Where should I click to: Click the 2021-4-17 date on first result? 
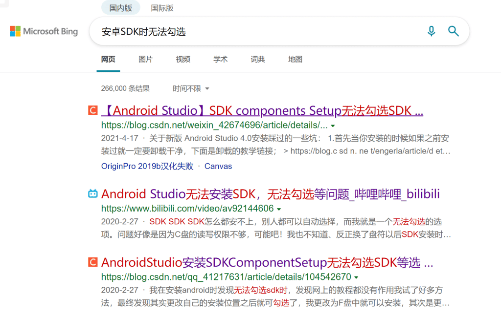120,138
